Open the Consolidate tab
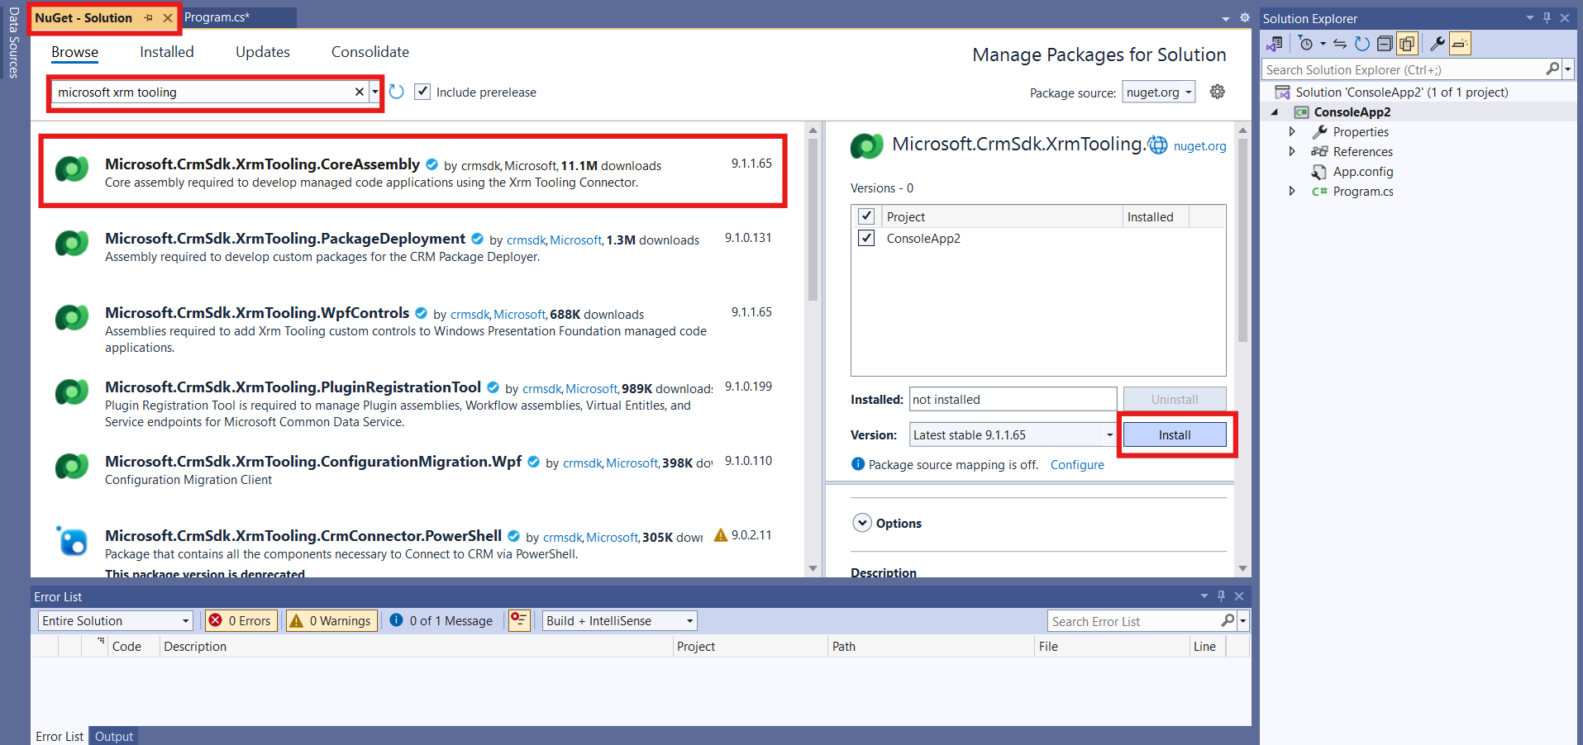The width and height of the screenshot is (1583, 745). (x=370, y=52)
